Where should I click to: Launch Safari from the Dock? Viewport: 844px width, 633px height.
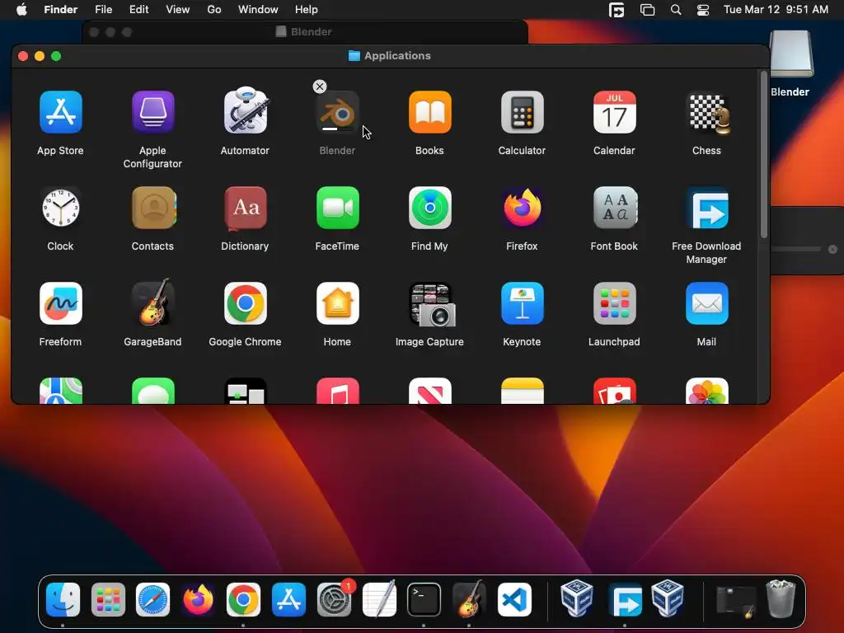coord(152,599)
